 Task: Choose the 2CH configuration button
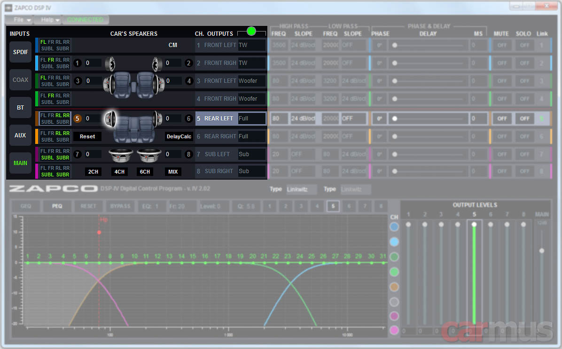pos(93,172)
